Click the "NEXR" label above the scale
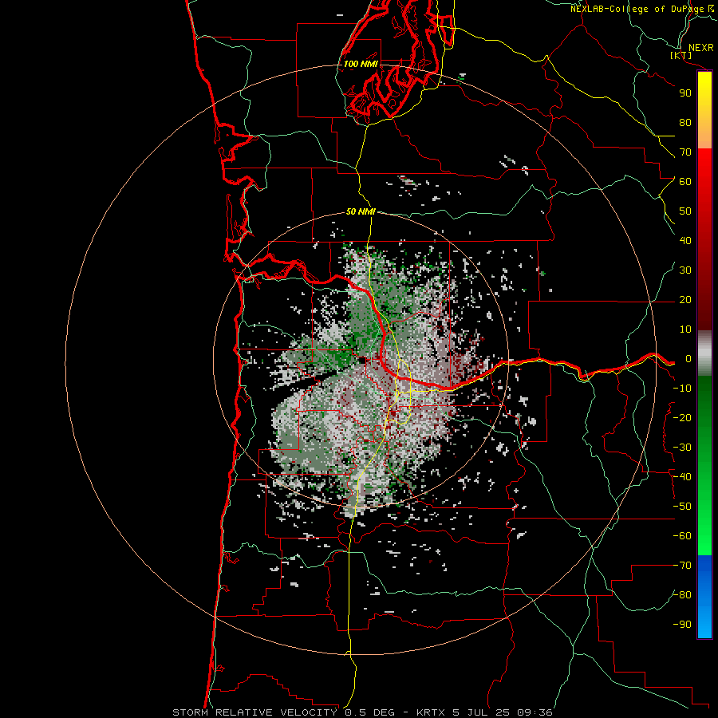Screen dimensions: 718x718 click(x=700, y=48)
